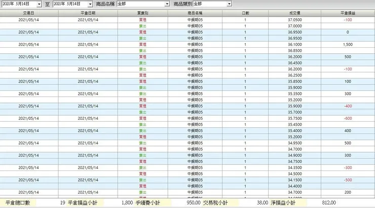The width and height of the screenshot is (375, 208).
Task: Select the price cell 35.7000
Action: [x=294, y=112]
